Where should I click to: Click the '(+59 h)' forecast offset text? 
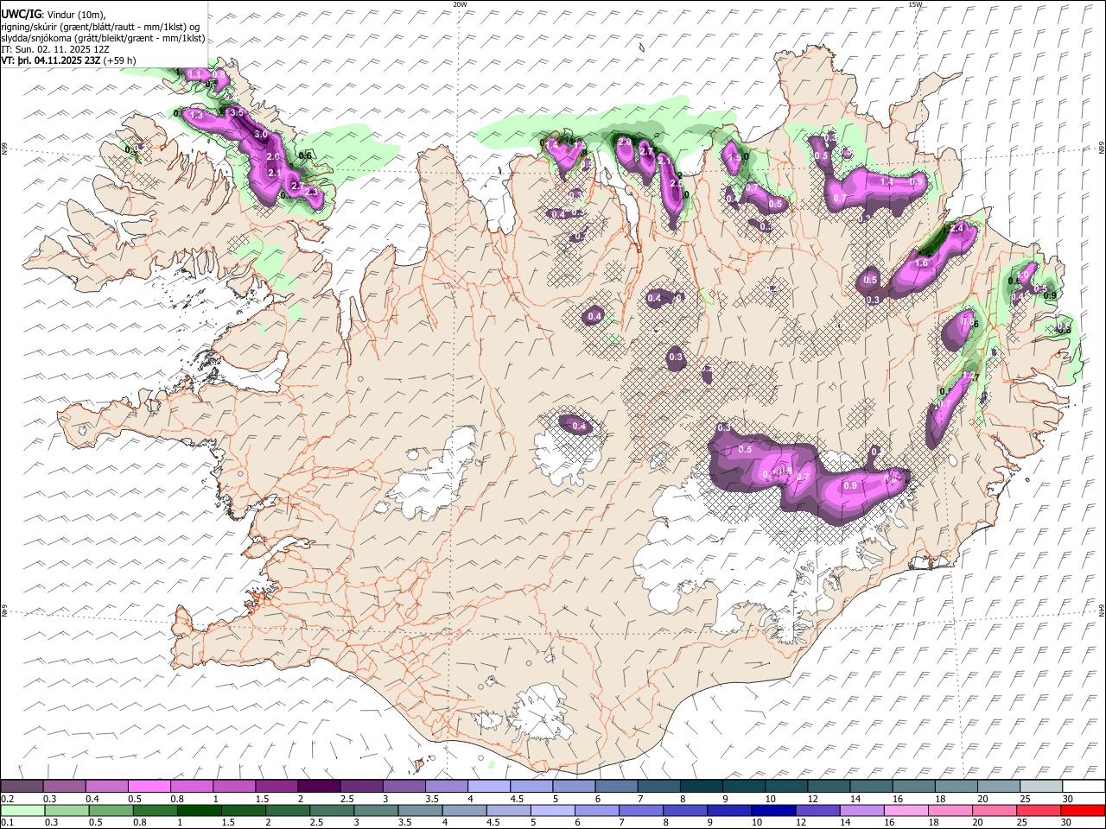click(119, 60)
